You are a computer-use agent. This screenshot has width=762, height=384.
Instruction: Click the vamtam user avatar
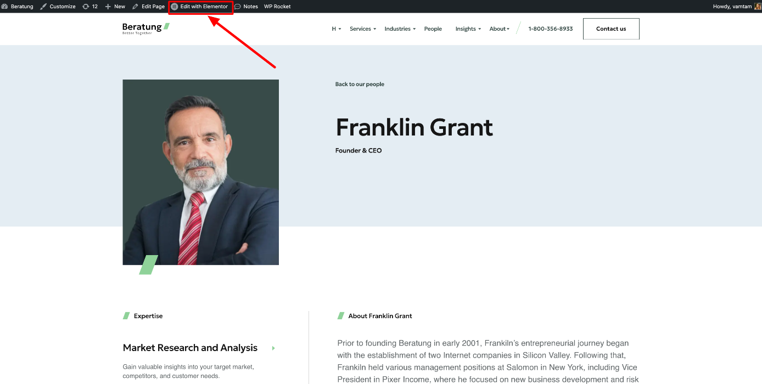(x=758, y=7)
